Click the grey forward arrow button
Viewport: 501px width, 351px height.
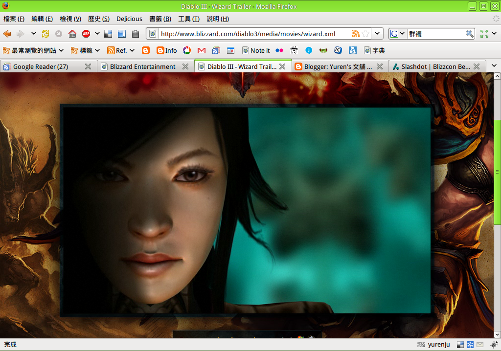click(x=21, y=34)
